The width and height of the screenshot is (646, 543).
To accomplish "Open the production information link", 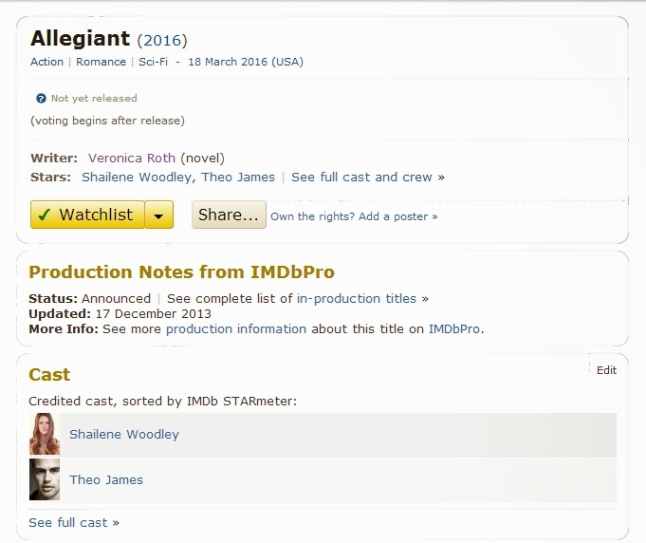I will (x=236, y=328).
